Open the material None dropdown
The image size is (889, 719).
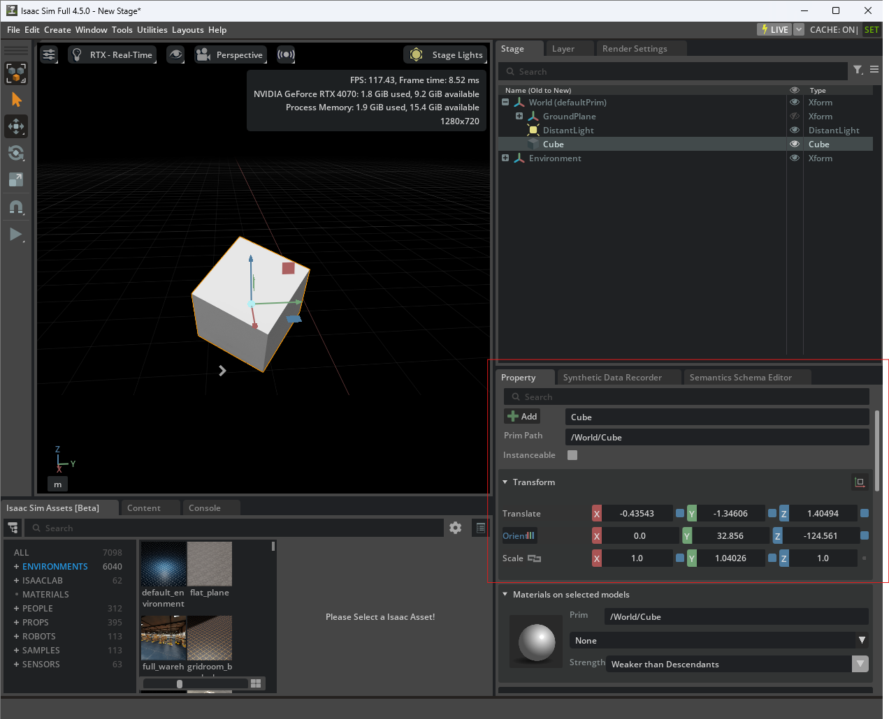[719, 640]
